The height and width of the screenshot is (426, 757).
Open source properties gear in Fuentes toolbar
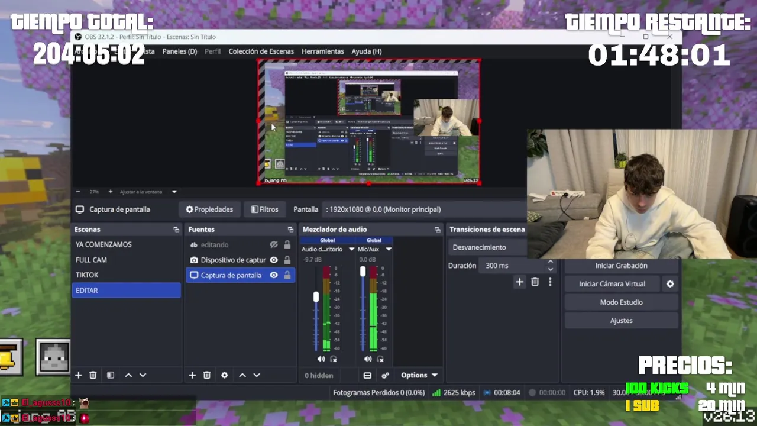224,375
